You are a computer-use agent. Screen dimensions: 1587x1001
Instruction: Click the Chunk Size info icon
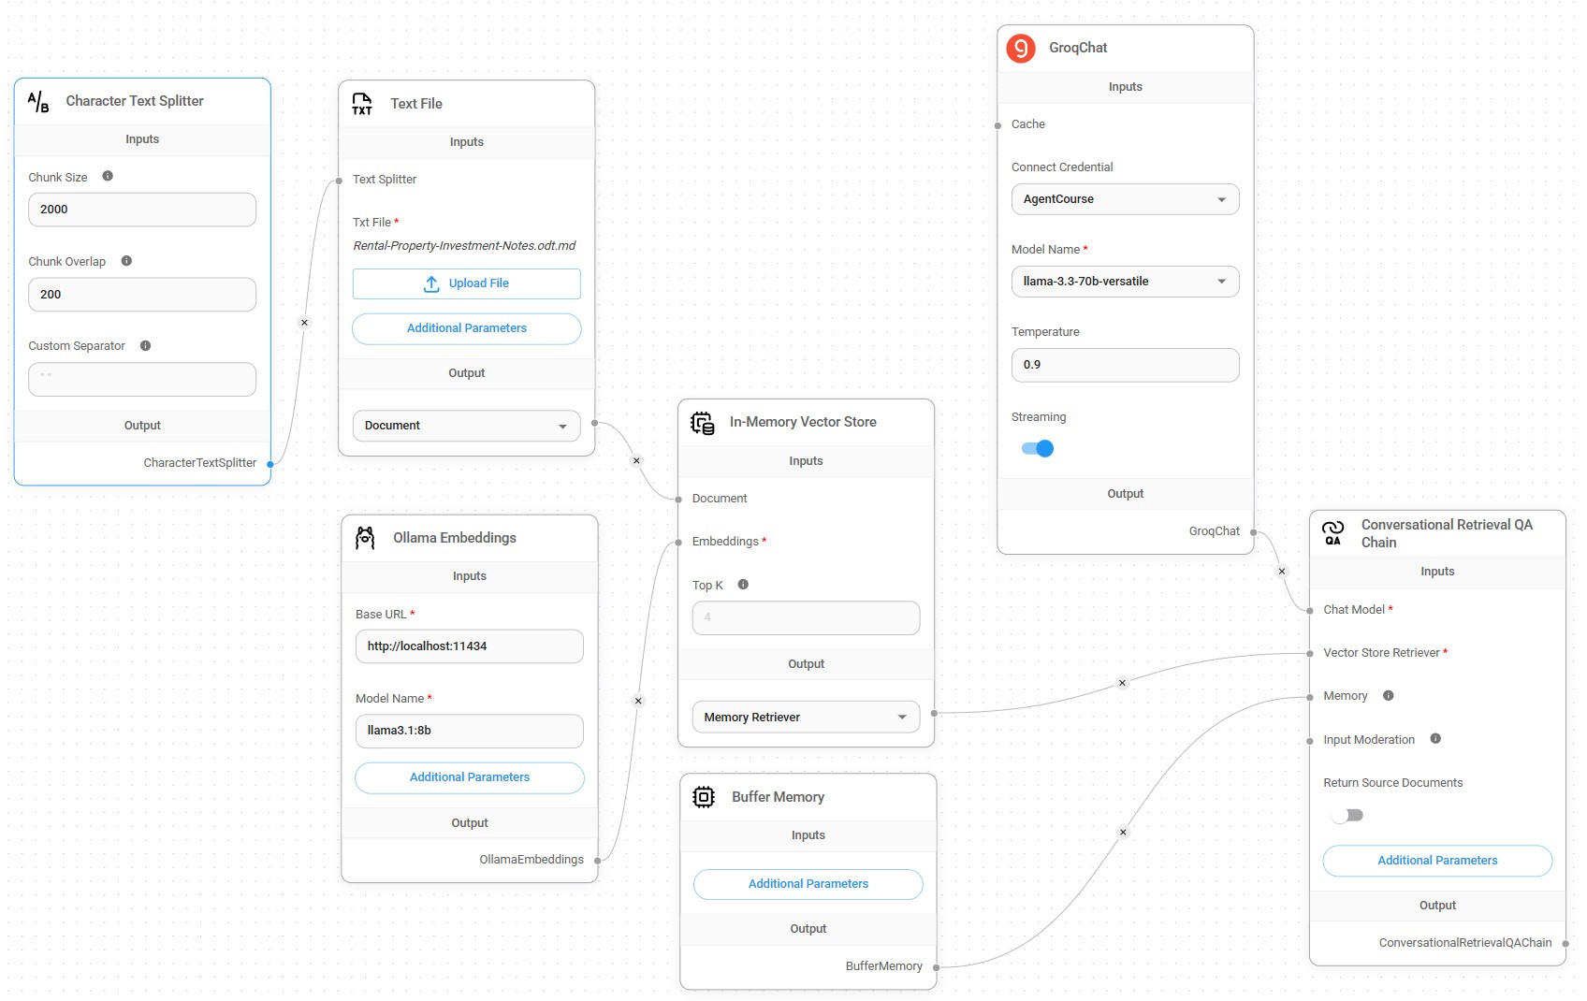click(108, 177)
